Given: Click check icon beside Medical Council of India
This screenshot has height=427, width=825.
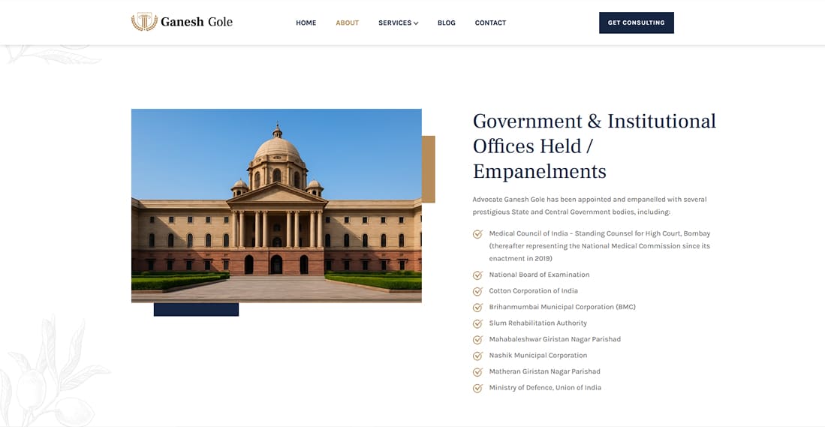Looking at the screenshot, I should tap(477, 234).
